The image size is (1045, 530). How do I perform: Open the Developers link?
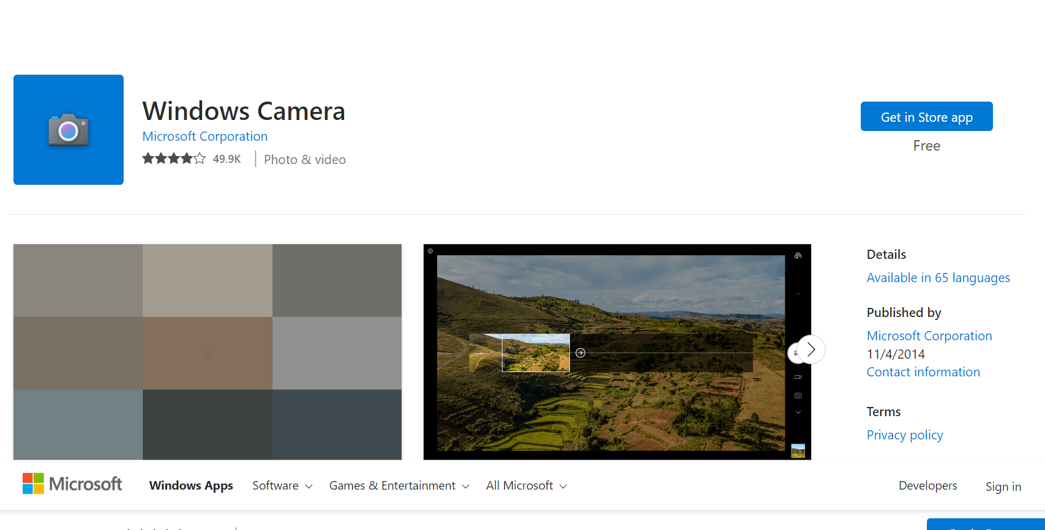click(x=927, y=485)
